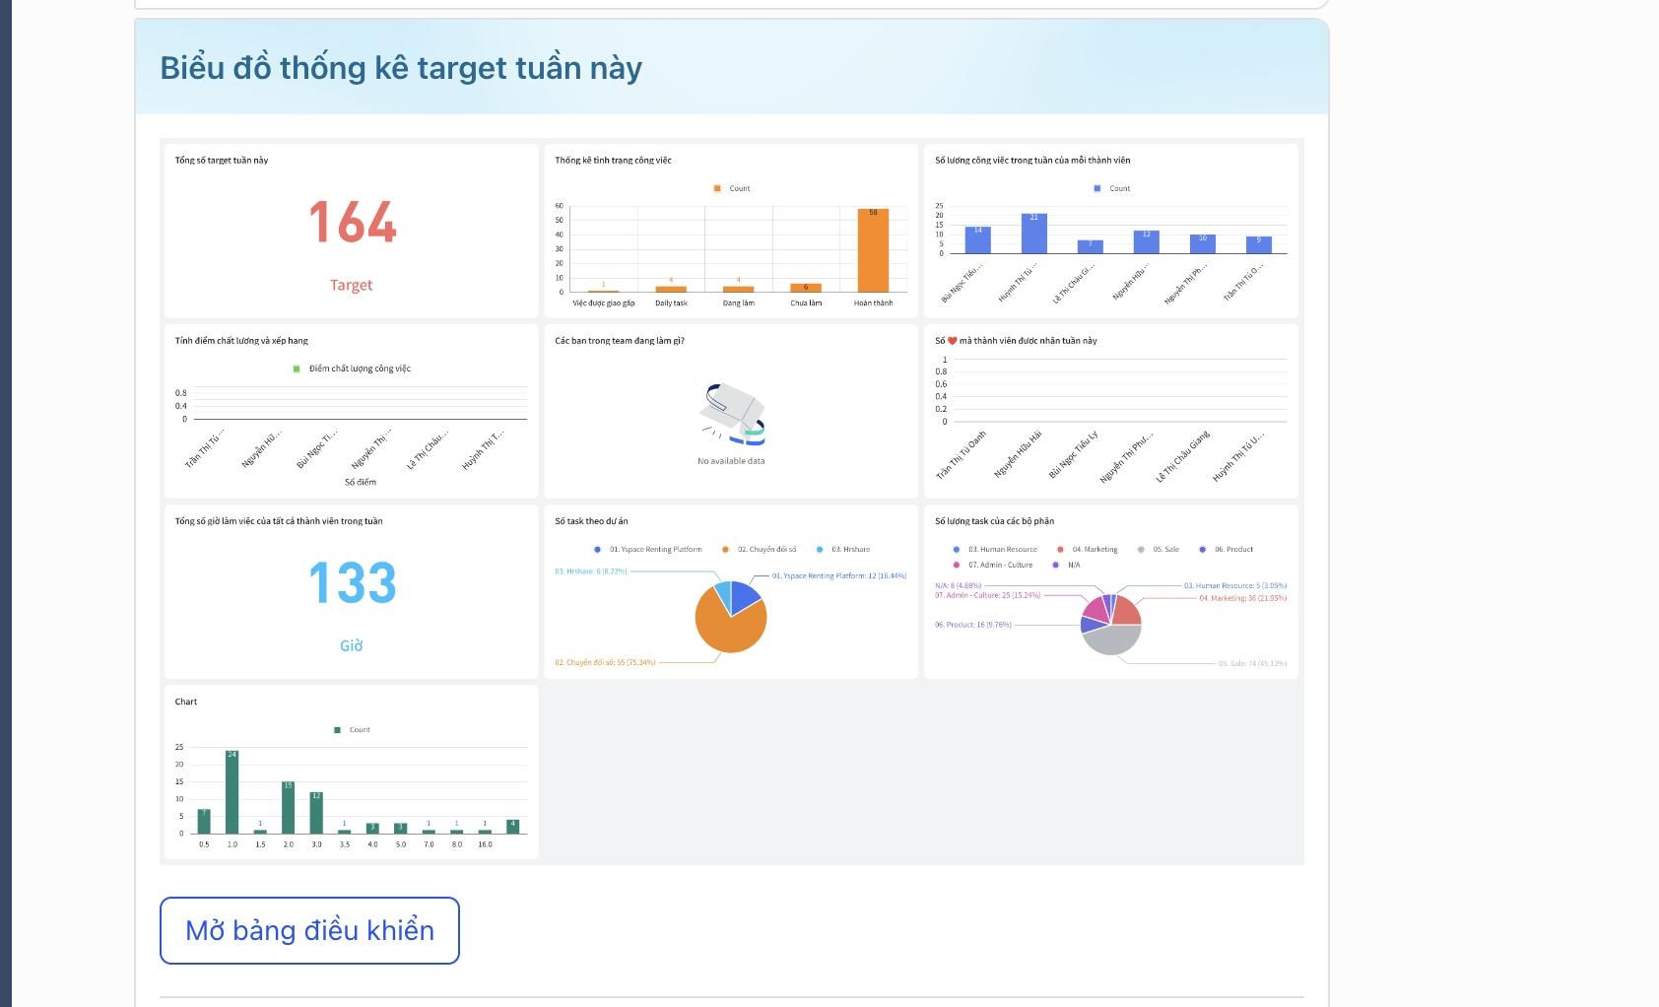Viewport: 1659px width, 1007px height.
Task: Click the tall 'Hoàn thành' bar showing 58
Action: pos(873,250)
